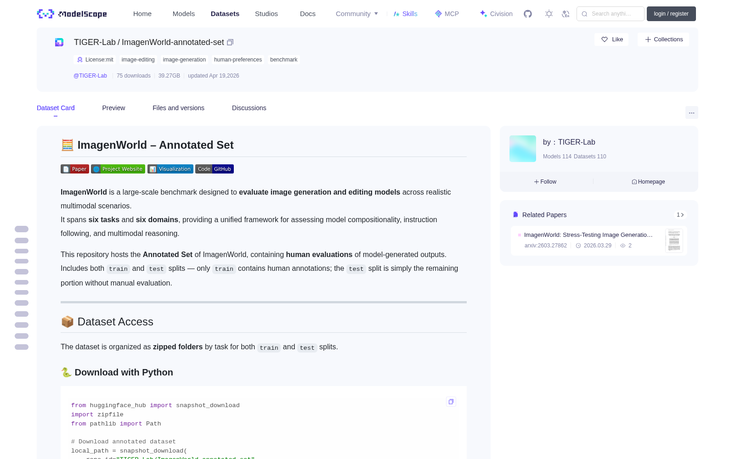
Task: Open Studios in top navigation
Action: point(266,14)
